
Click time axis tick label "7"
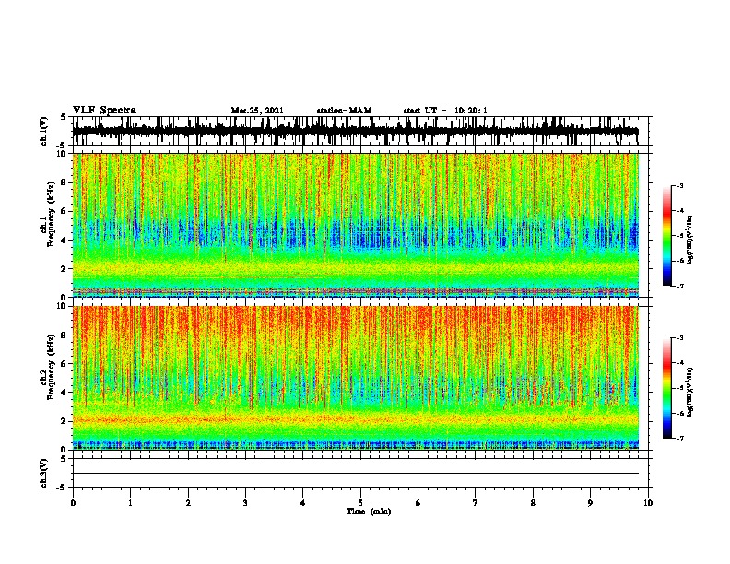[x=476, y=503]
